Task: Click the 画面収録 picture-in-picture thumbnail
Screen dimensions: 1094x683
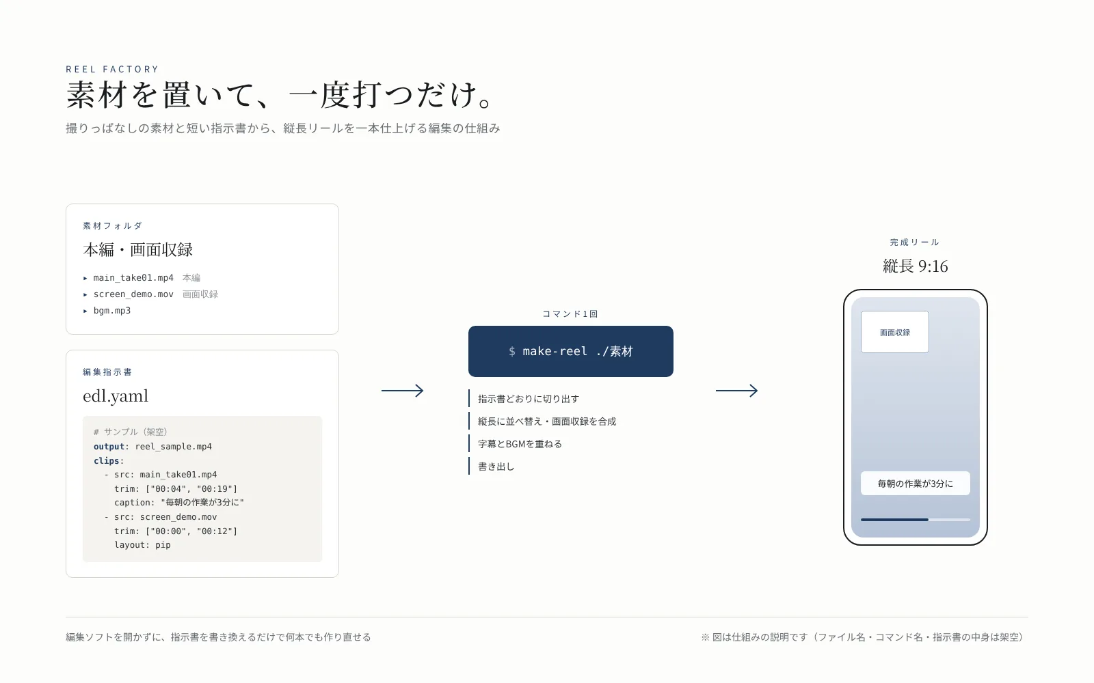Action: point(895,332)
